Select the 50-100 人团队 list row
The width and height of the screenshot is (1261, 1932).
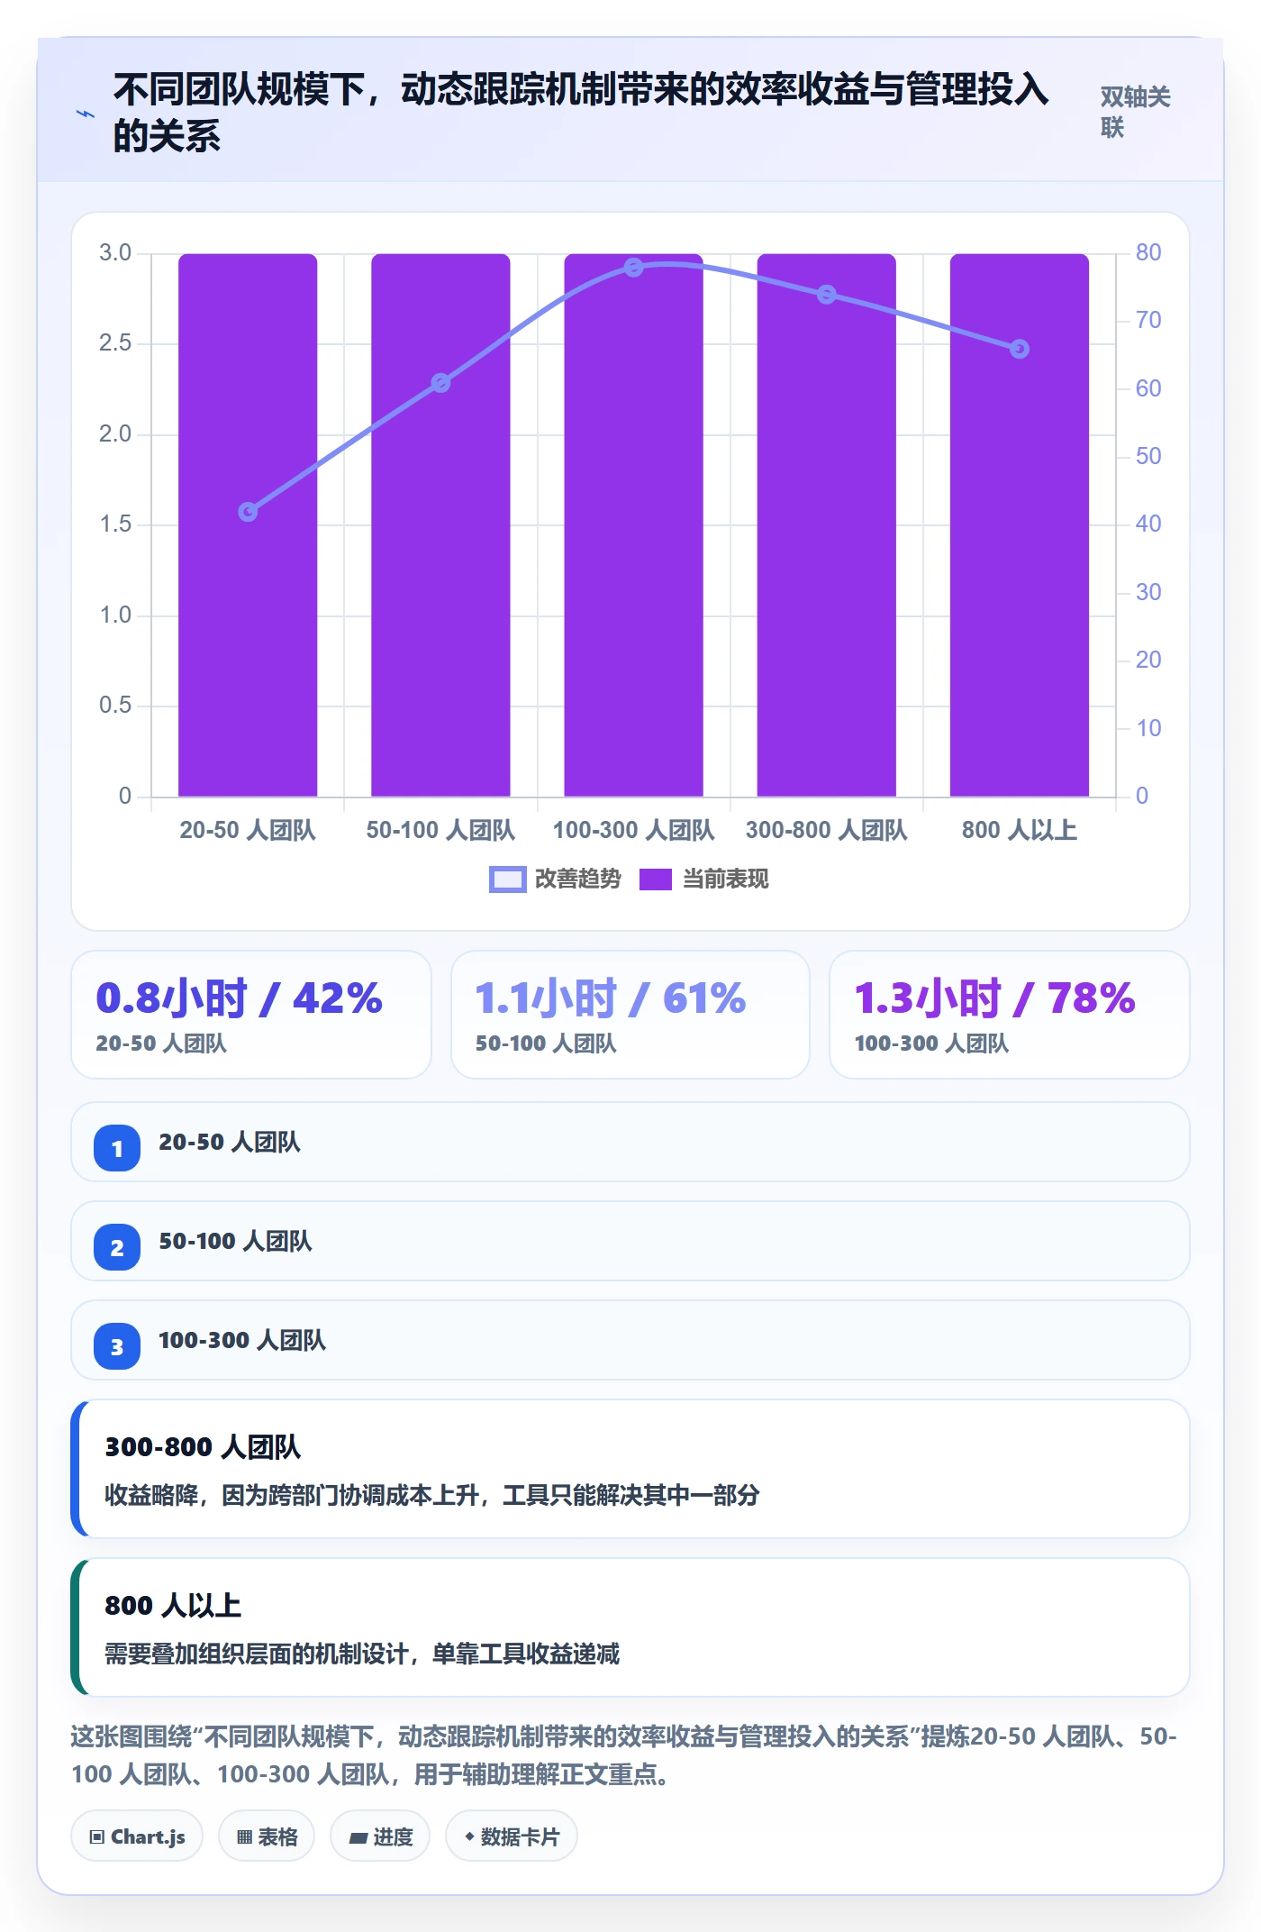click(x=630, y=1241)
